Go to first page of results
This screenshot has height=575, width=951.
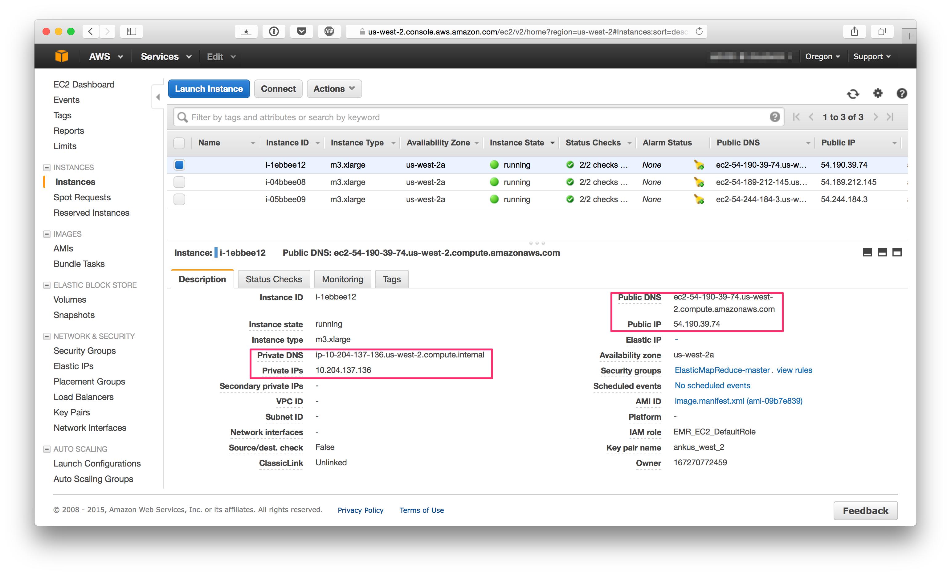click(796, 117)
